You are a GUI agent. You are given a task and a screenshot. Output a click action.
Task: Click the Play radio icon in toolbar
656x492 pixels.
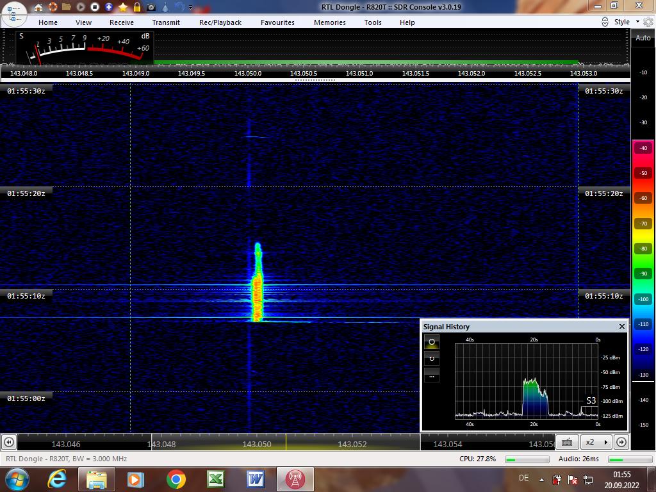point(81,7)
